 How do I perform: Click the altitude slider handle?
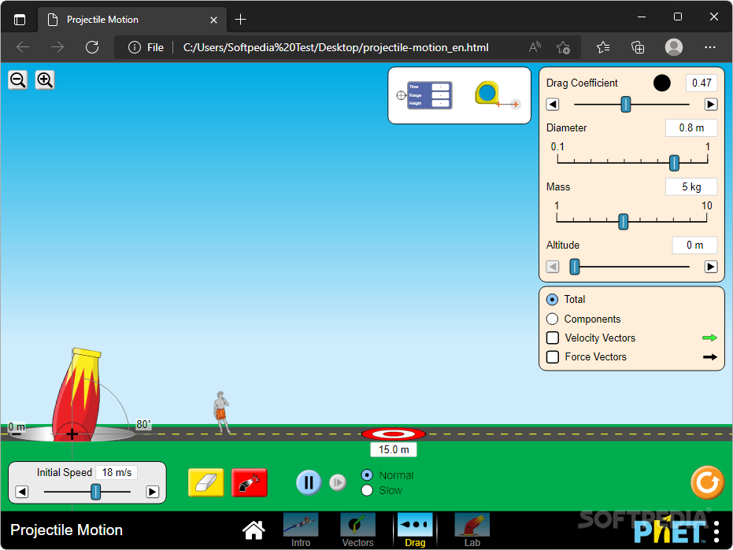pyautogui.click(x=575, y=267)
